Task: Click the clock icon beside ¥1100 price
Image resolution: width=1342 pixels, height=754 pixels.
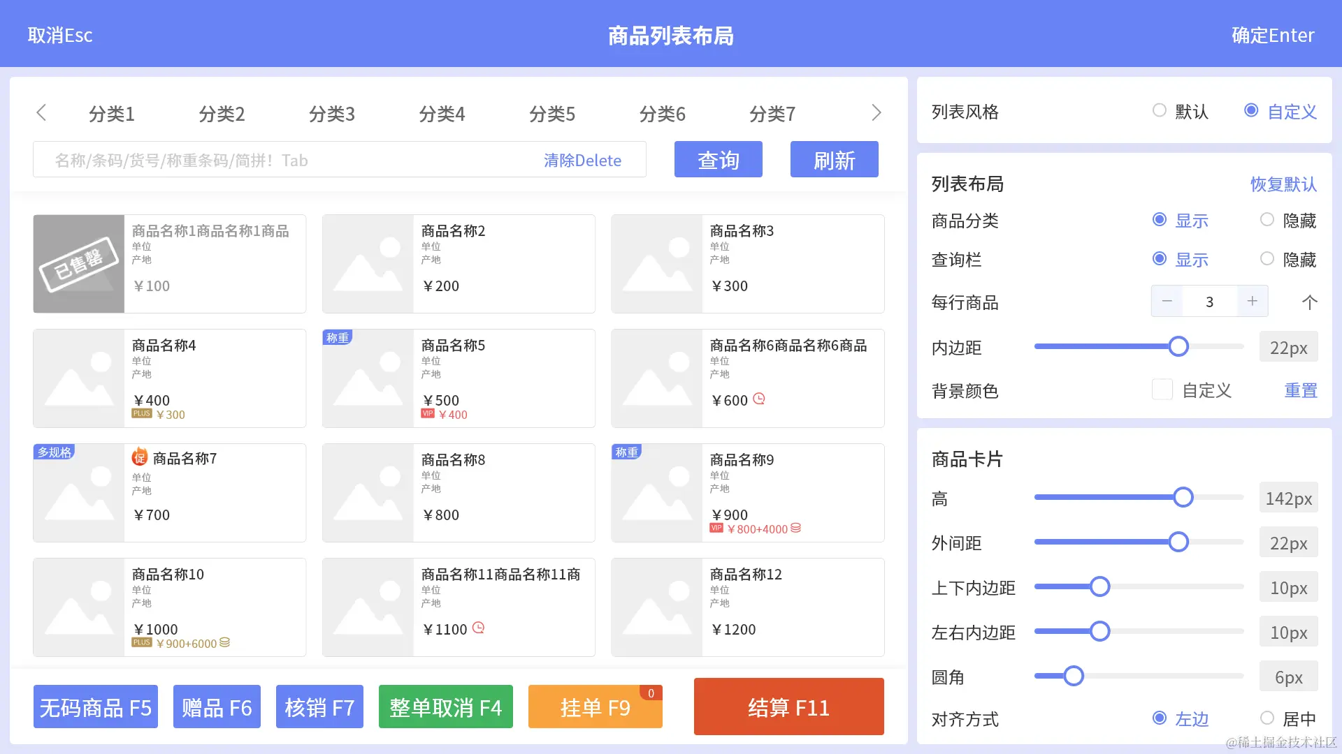Action: pyautogui.click(x=478, y=628)
